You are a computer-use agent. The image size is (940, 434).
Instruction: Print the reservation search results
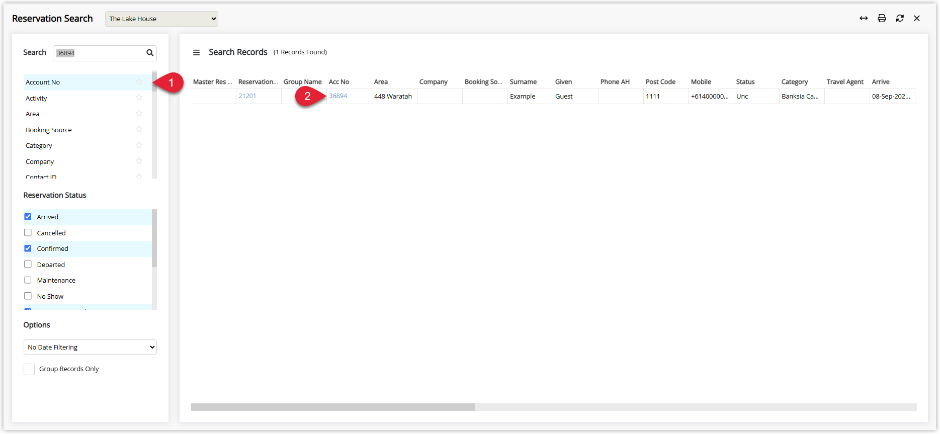point(882,18)
